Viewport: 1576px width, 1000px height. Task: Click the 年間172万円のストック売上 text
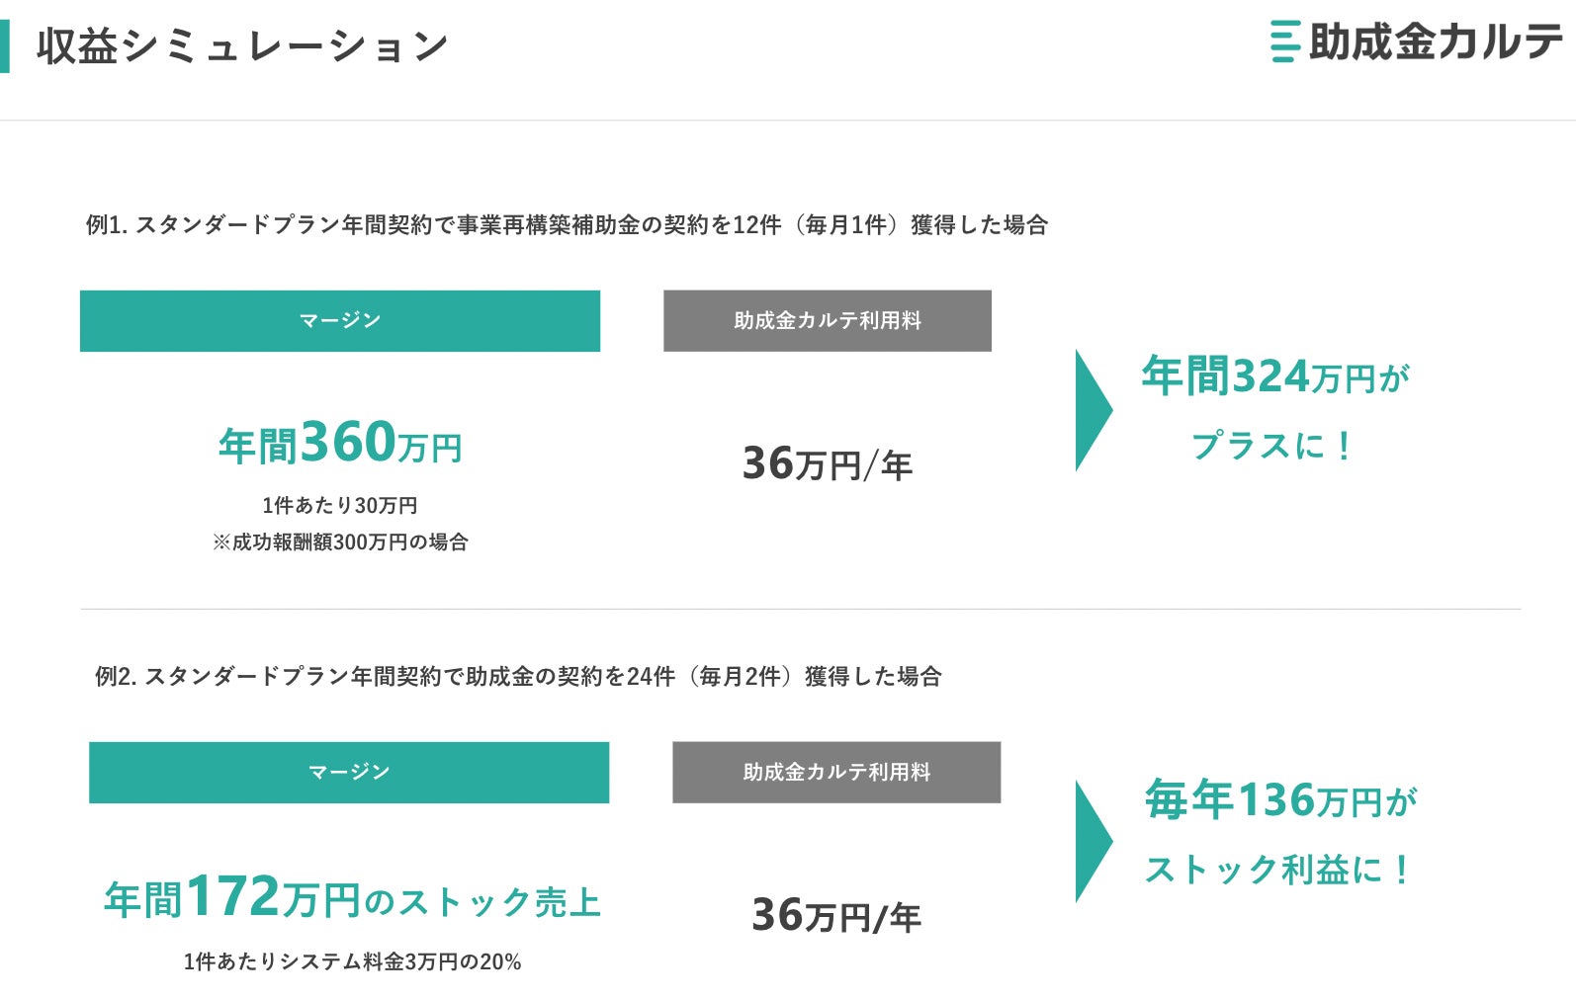(352, 898)
